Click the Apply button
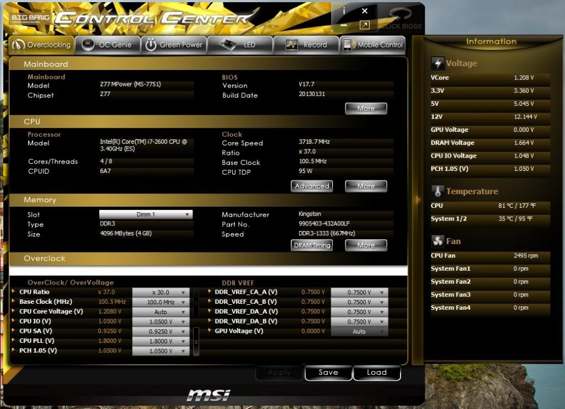This screenshot has width=565, height=409. click(x=279, y=373)
